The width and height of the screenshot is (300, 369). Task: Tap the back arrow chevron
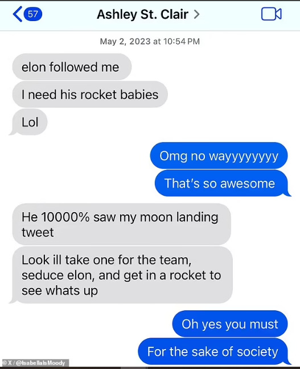[18, 14]
